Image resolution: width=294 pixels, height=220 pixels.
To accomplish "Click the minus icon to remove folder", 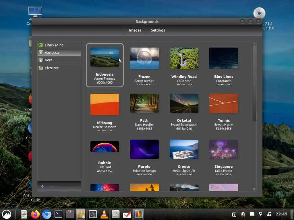I will pos(52,186).
